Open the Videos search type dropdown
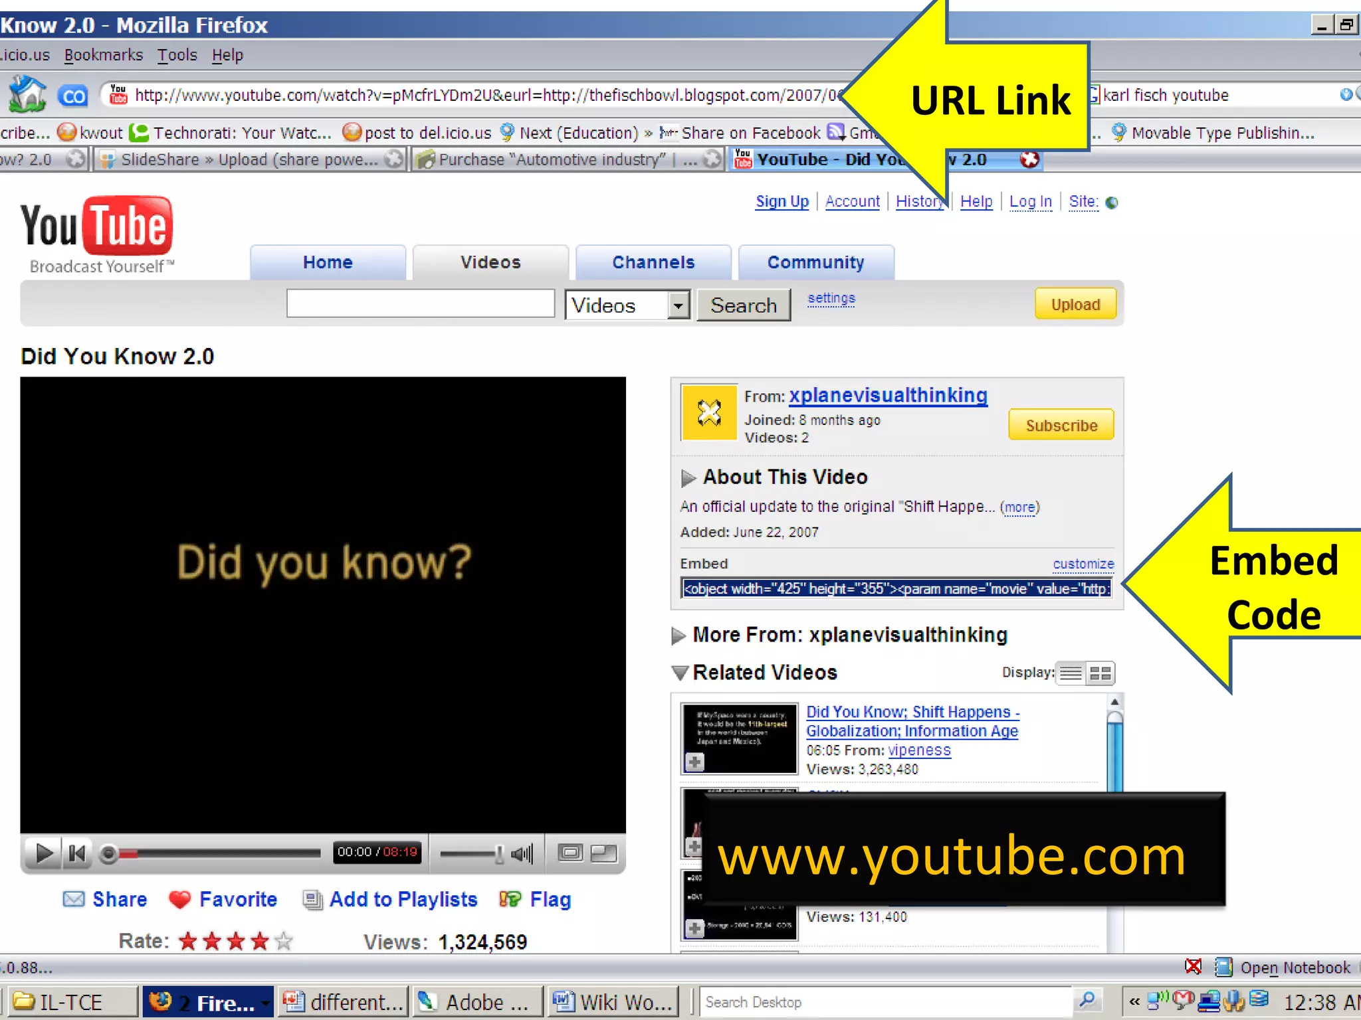Screen dimensions: 1361x1020 678,305
